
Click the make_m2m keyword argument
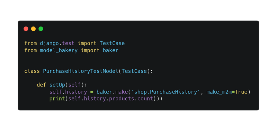click(219, 92)
